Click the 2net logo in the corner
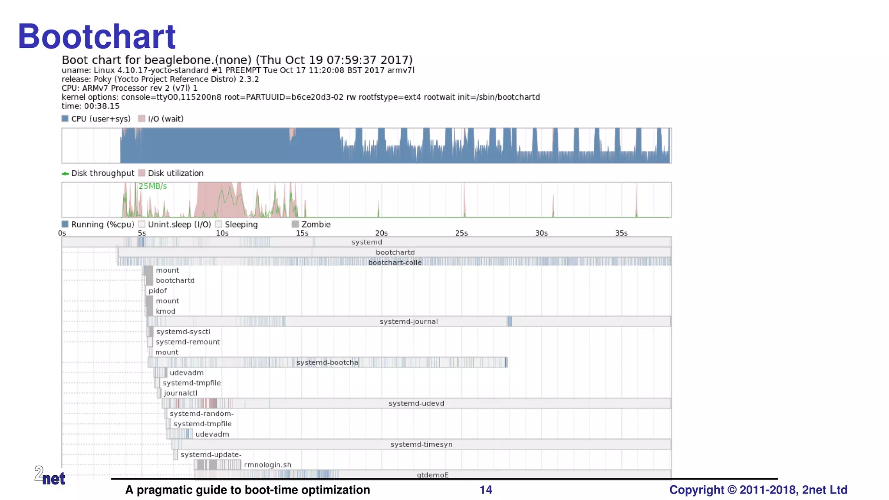 pyautogui.click(x=49, y=476)
